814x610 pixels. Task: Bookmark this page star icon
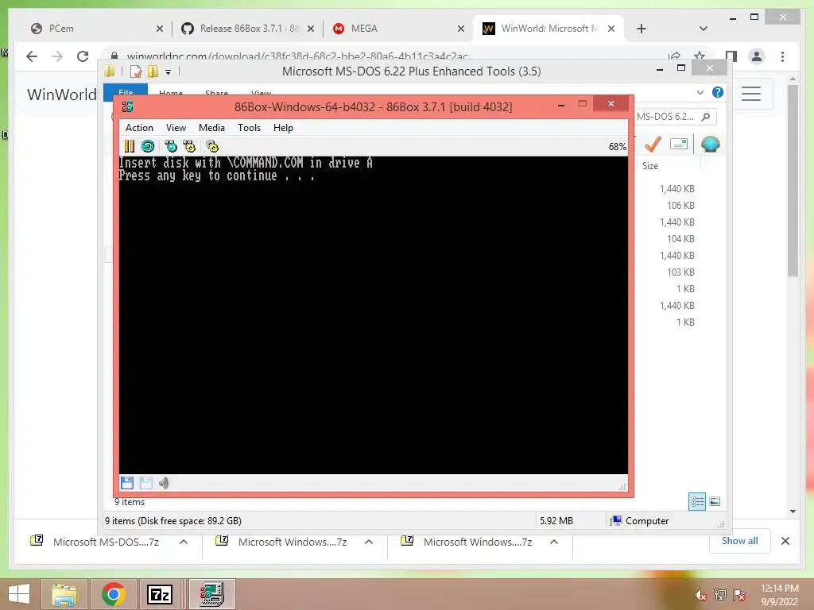coord(700,56)
